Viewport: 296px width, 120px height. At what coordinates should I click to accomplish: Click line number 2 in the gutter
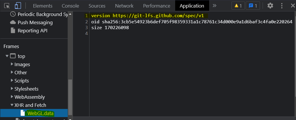pyautogui.click(x=87, y=22)
